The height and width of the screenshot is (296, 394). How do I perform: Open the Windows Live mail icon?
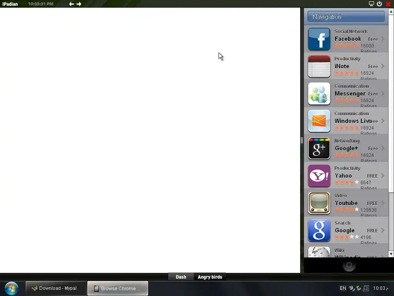[x=319, y=121]
